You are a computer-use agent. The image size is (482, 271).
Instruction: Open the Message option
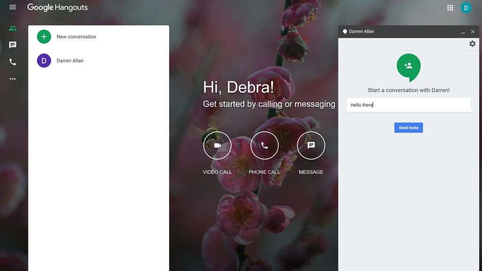[311, 145]
